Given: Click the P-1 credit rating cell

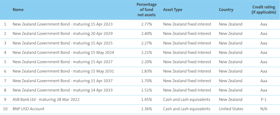Looking at the screenshot, I should coord(263,99).
